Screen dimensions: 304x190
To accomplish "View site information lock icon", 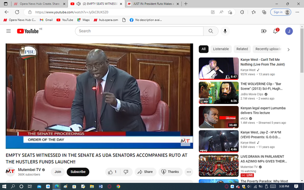I will [x=30, y=12].
